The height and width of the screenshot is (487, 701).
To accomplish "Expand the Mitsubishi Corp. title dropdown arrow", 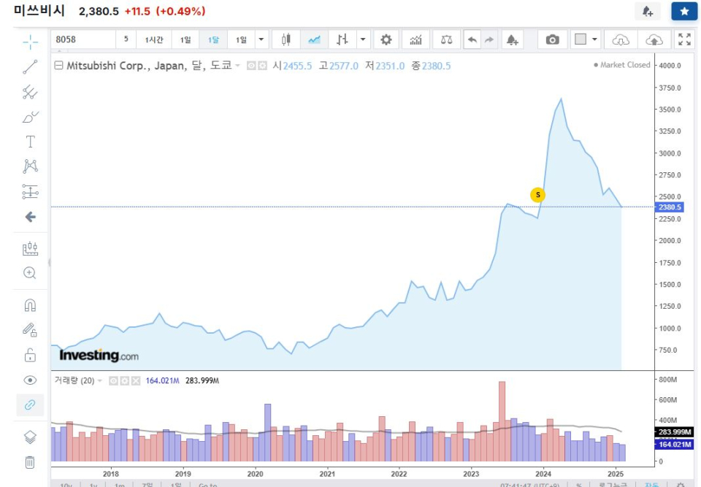I will 237,66.
